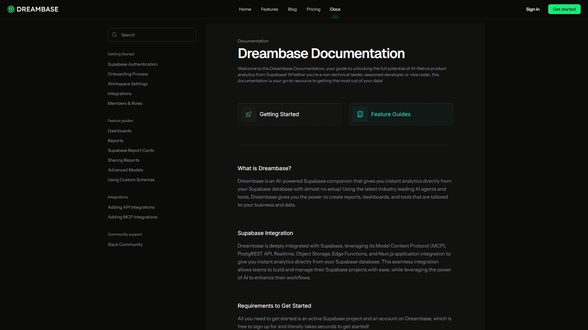Open the Pricing nav item
The image size is (588, 330).
coord(313,9)
